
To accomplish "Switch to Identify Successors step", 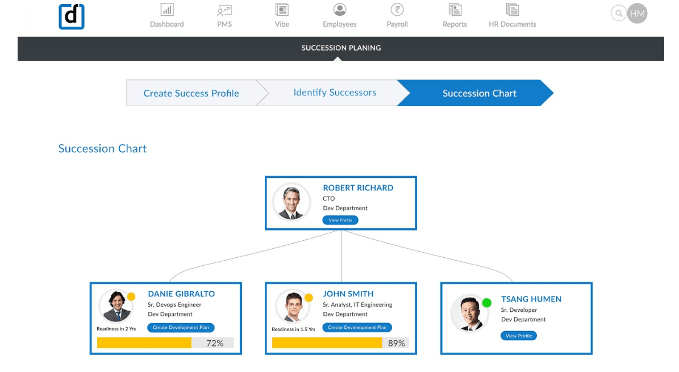I will tap(334, 93).
